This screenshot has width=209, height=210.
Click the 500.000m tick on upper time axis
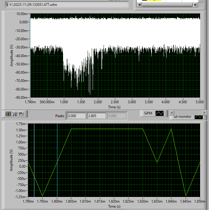47,102
